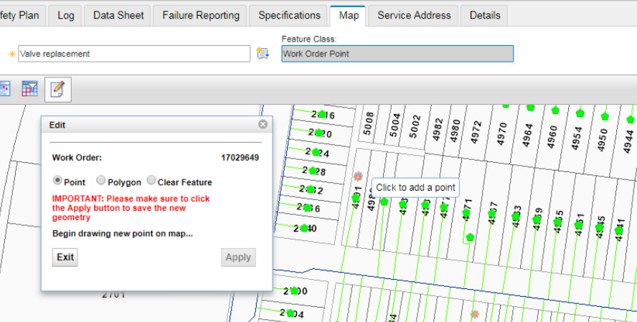Switch to the Service Address tab
Viewport: 637px width, 322px height.
(x=414, y=15)
